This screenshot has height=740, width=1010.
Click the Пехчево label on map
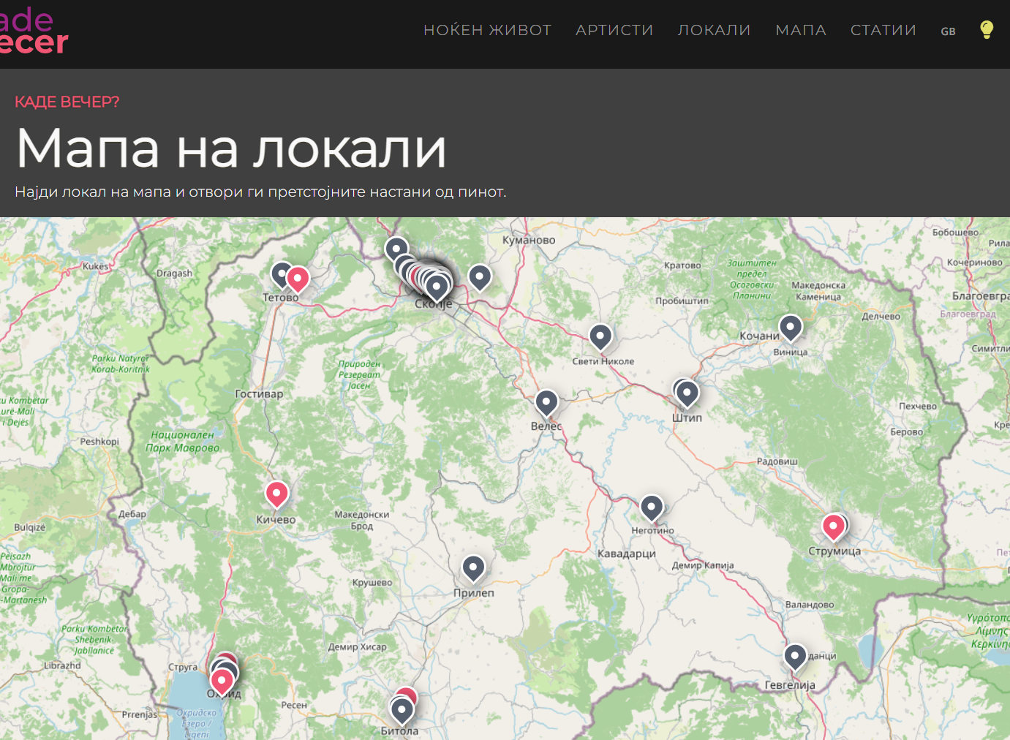tap(918, 407)
